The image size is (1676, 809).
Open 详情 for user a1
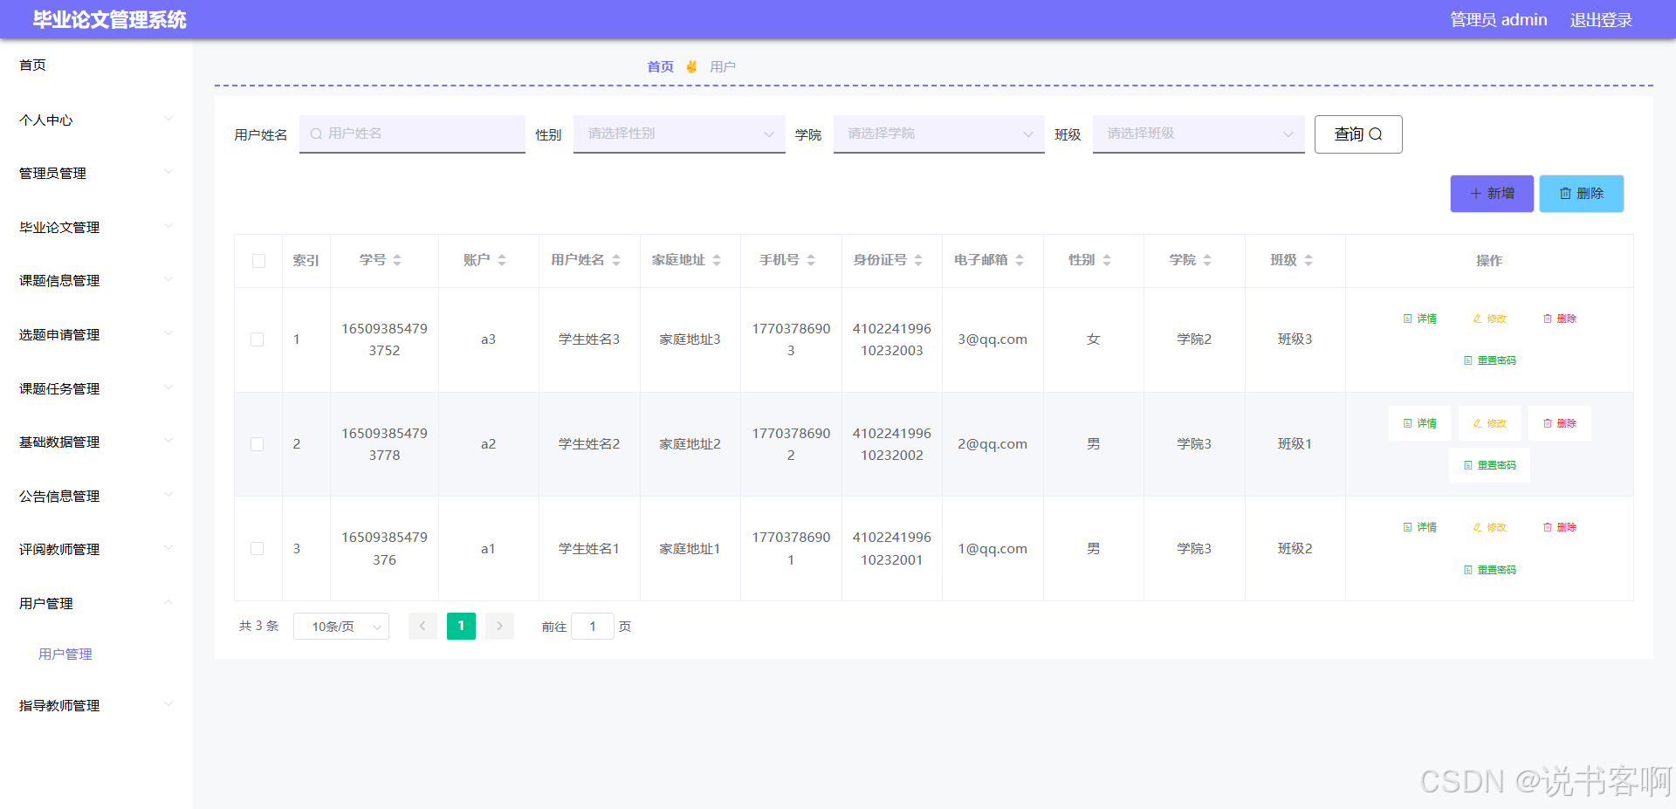pos(1420,527)
